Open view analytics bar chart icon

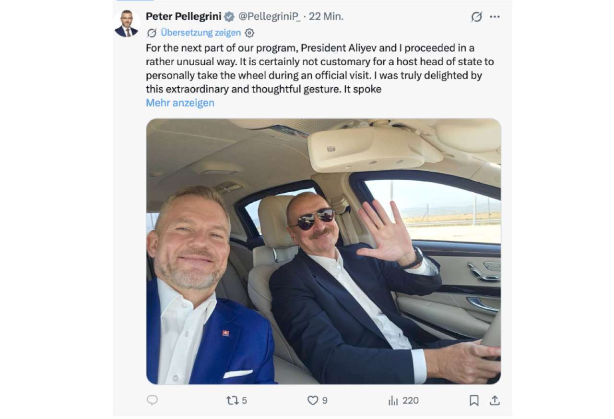pos(393,400)
